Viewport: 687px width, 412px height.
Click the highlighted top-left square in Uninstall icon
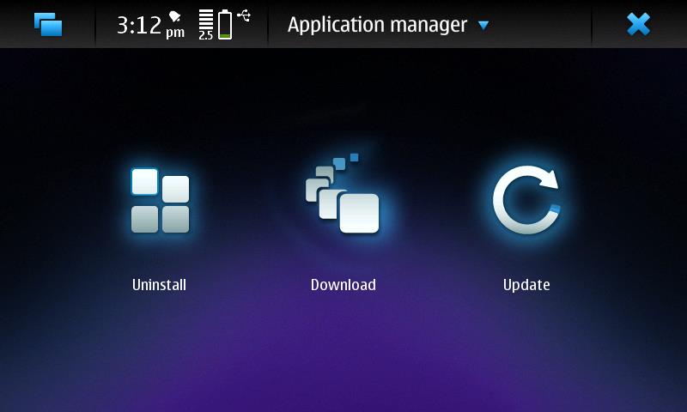point(144,182)
